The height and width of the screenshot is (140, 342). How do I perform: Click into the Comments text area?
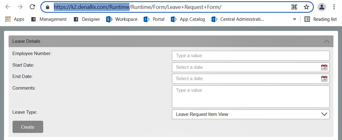point(251,97)
